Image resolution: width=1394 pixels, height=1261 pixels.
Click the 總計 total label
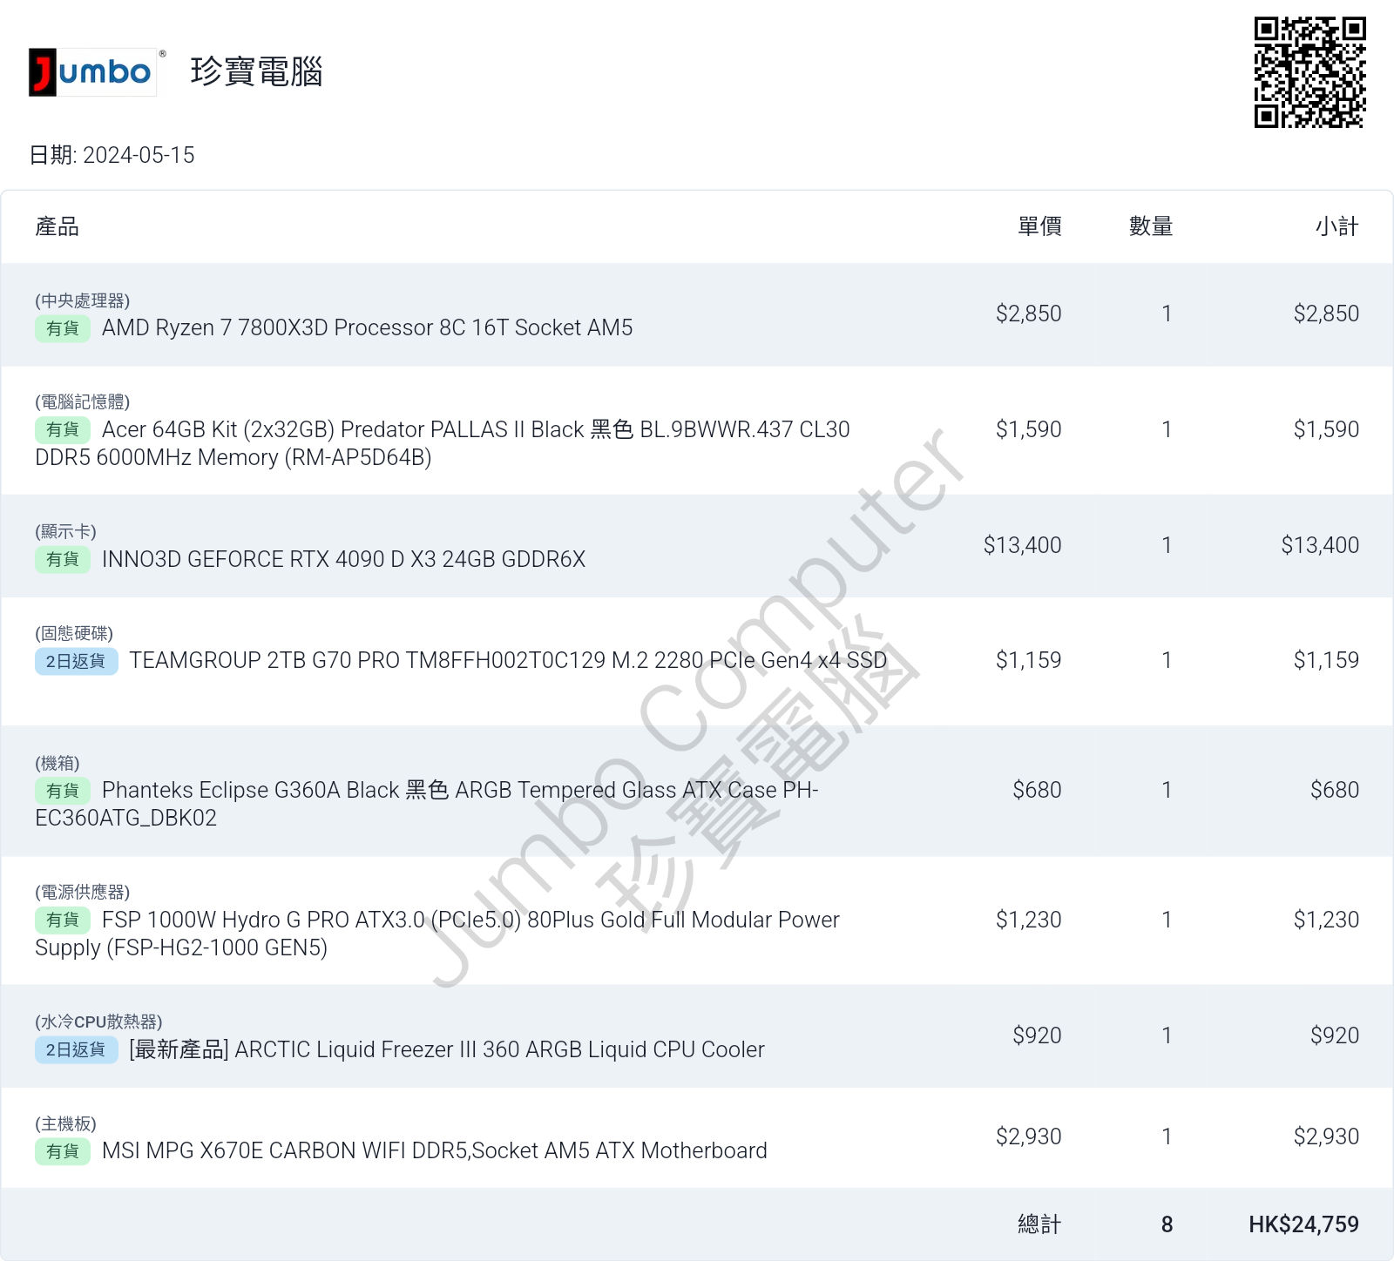1039,1224
